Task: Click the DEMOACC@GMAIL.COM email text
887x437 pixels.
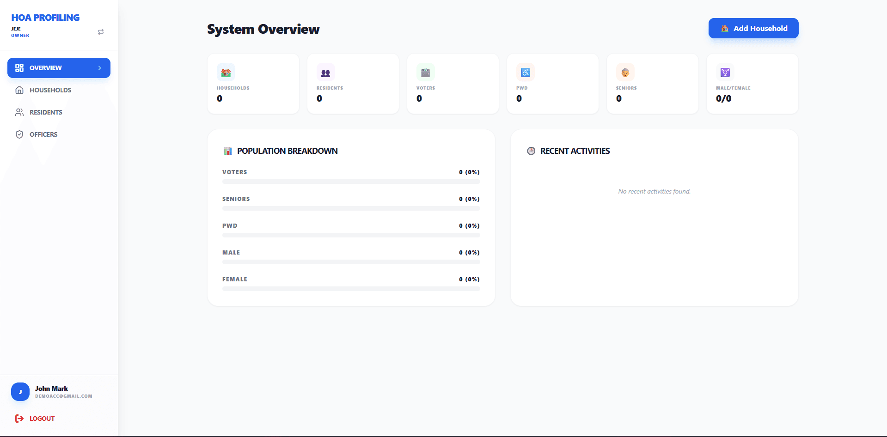Action: (x=64, y=396)
